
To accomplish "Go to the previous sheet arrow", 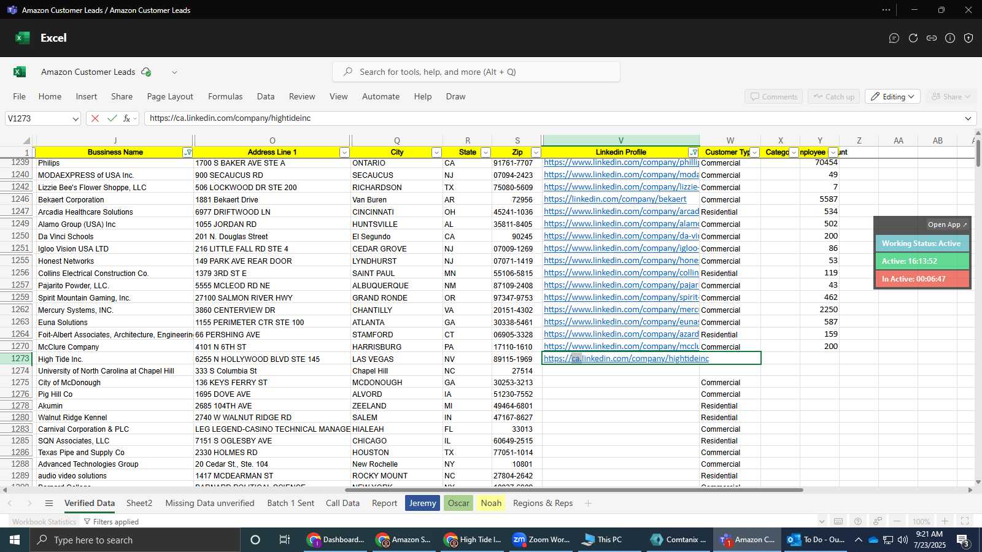I will coord(10,504).
